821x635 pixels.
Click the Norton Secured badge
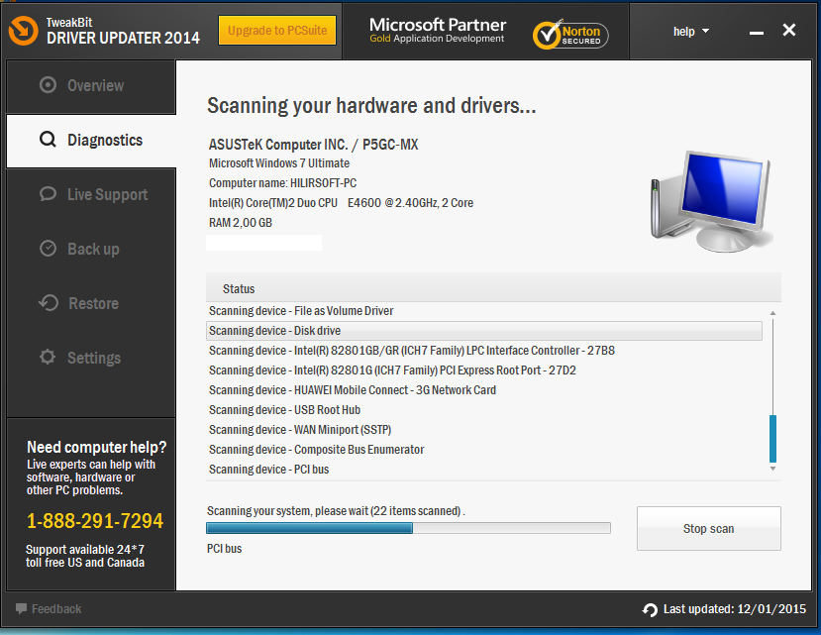(x=570, y=35)
